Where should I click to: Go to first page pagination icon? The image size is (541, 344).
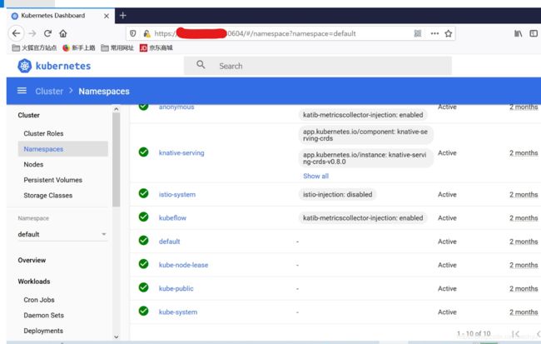click(x=516, y=334)
